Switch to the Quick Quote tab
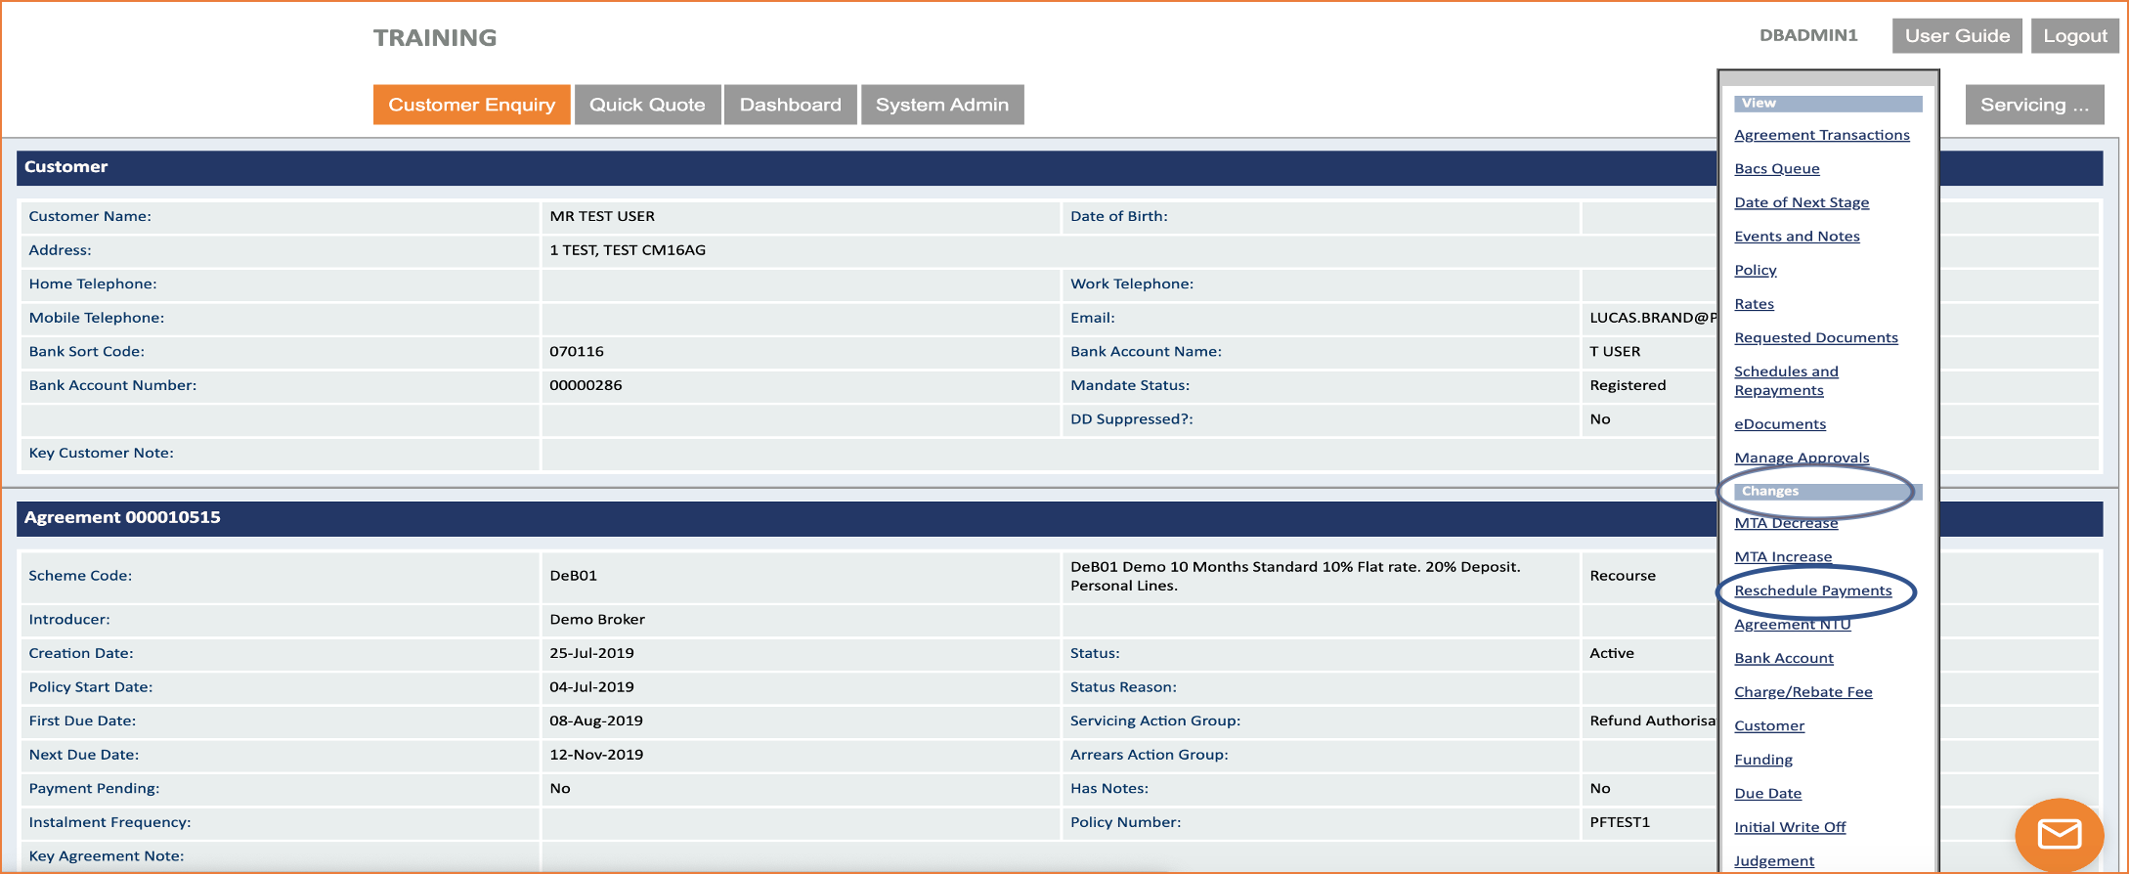The height and width of the screenshot is (874, 2129). (647, 105)
